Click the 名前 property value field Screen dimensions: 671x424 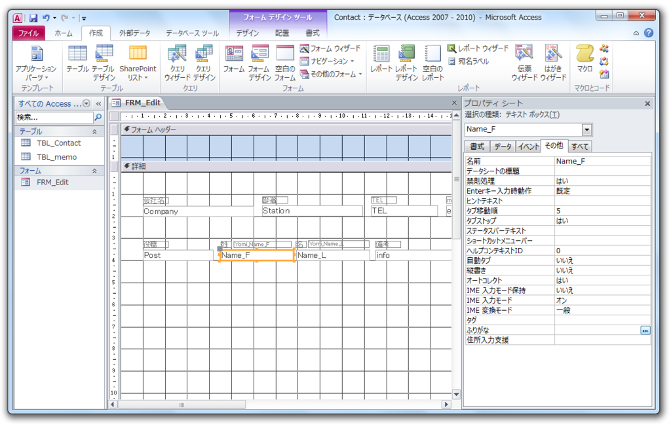click(603, 161)
